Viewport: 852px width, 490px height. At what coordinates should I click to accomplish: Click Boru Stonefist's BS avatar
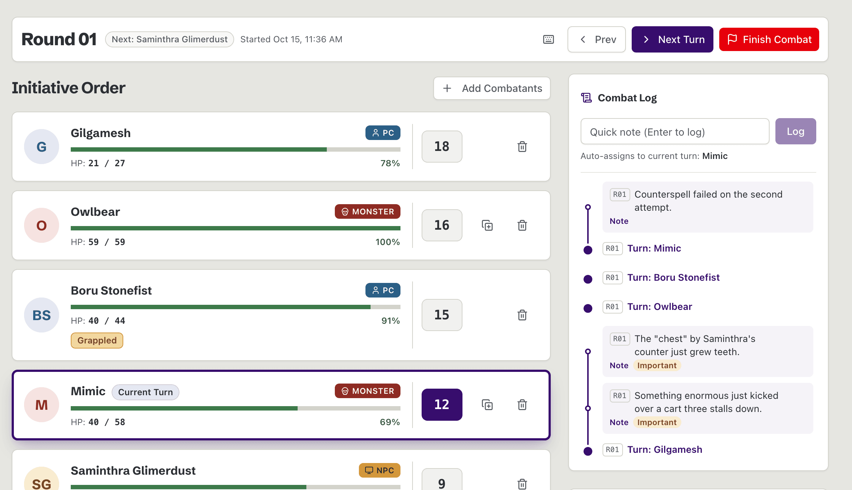pyautogui.click(x=42, y=315)
